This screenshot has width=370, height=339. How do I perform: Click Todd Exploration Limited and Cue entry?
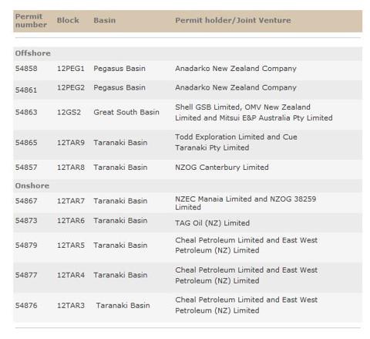pyautogui.click(x=236, y=142)
